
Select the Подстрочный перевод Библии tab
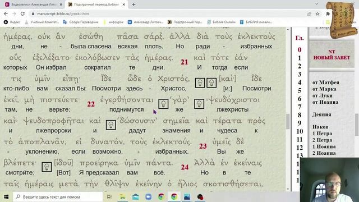click(x=96, y=4)
